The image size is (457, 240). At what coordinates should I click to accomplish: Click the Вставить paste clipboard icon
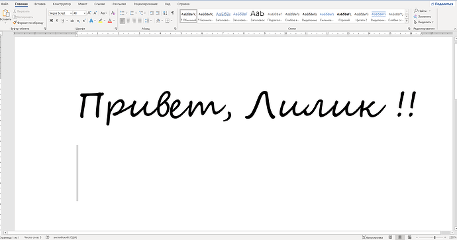[x=5, y=13]
